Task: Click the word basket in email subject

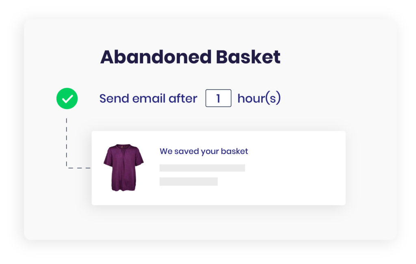Action: (234, 151)
